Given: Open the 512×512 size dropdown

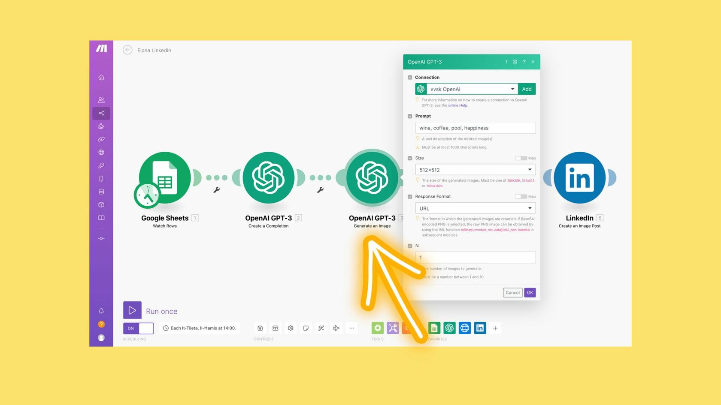Looking at the screenshot, I should pyautogui.click(x=476, y=170).
